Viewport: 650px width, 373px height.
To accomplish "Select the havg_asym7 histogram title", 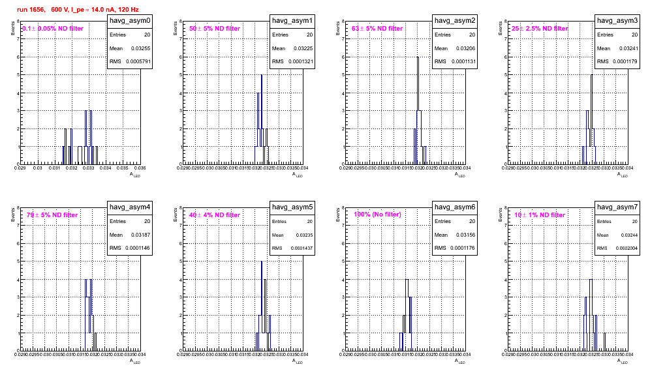I will 617,207.
